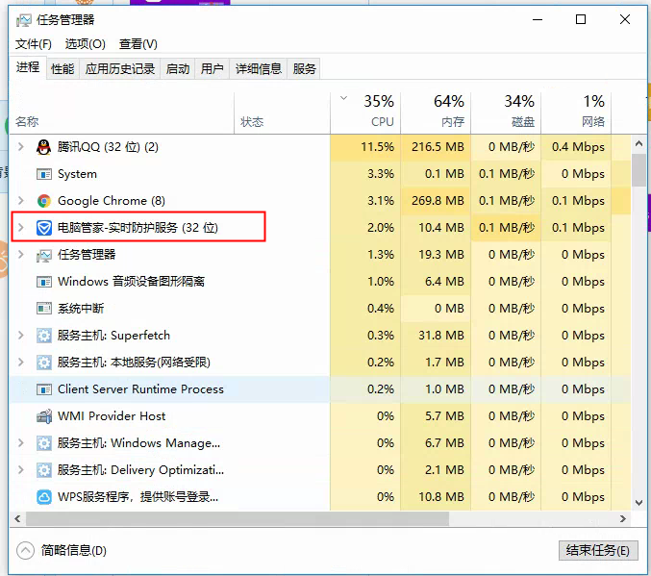
Task: Select the 进程 tab
Action: tap(28, 67)
